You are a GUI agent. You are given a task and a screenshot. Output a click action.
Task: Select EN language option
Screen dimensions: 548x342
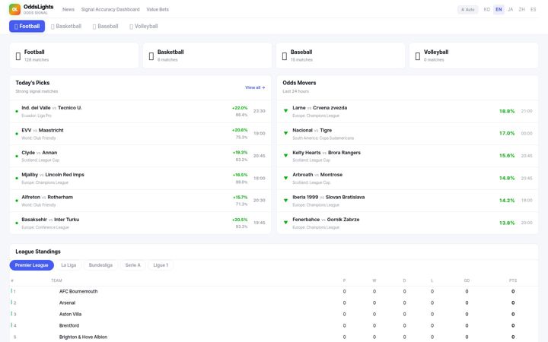(499, 9)
